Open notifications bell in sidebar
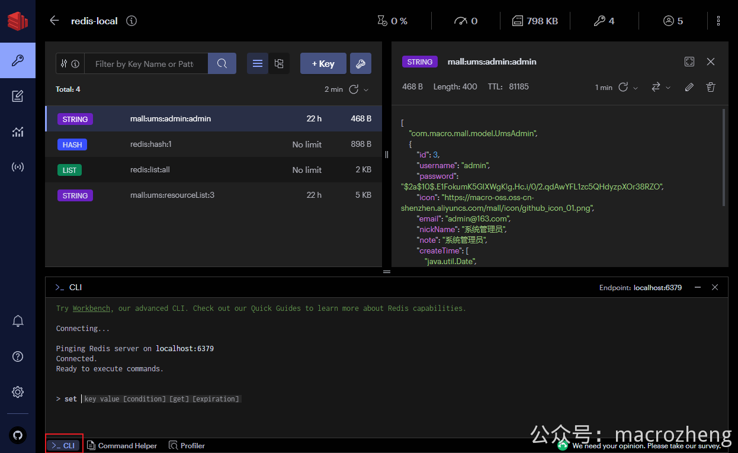The width and height of the screenshot is (738, 453). point(18,321)
